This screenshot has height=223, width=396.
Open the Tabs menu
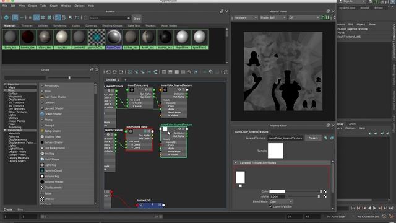coord(43,6)
